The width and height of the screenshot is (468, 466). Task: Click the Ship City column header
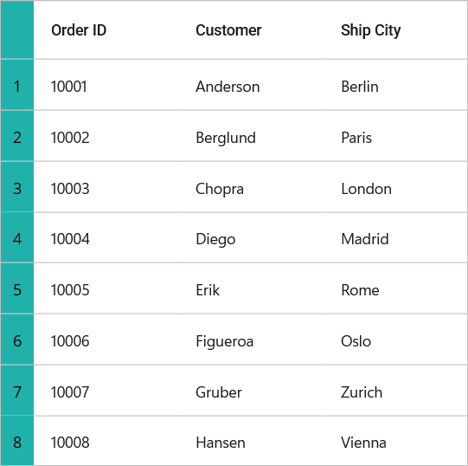coord(395,30)
